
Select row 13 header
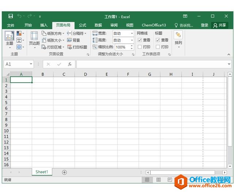6,148
